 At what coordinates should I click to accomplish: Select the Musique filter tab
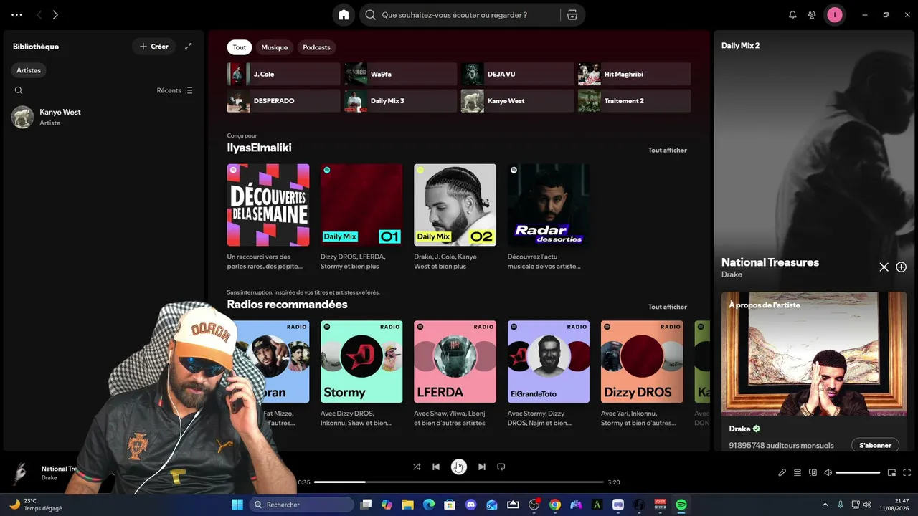pos(274,47)
